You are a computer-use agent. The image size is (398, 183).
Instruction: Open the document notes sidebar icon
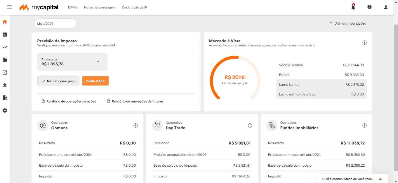pyautogui.click(x=5, y=60)
